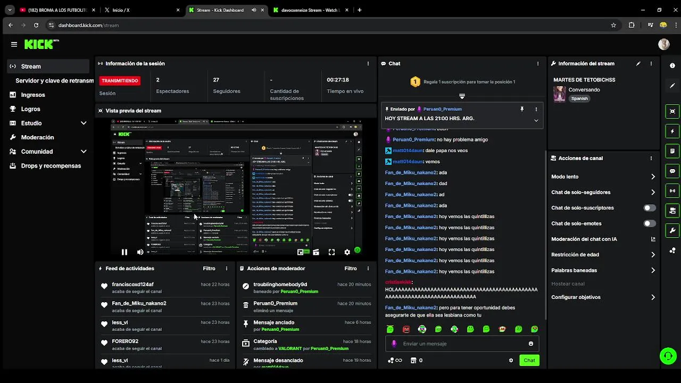Click the Spanish language tag
This screenshot has height=383, width=681.
[x=579, y=98]
